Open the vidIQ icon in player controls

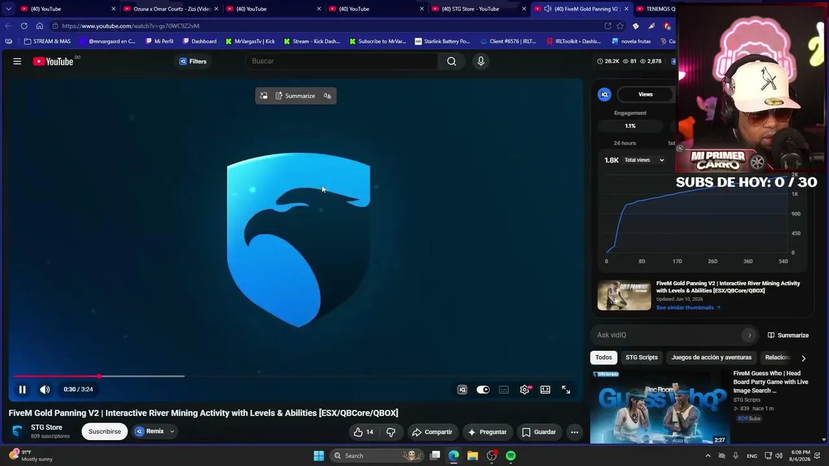tap(462, 390)
